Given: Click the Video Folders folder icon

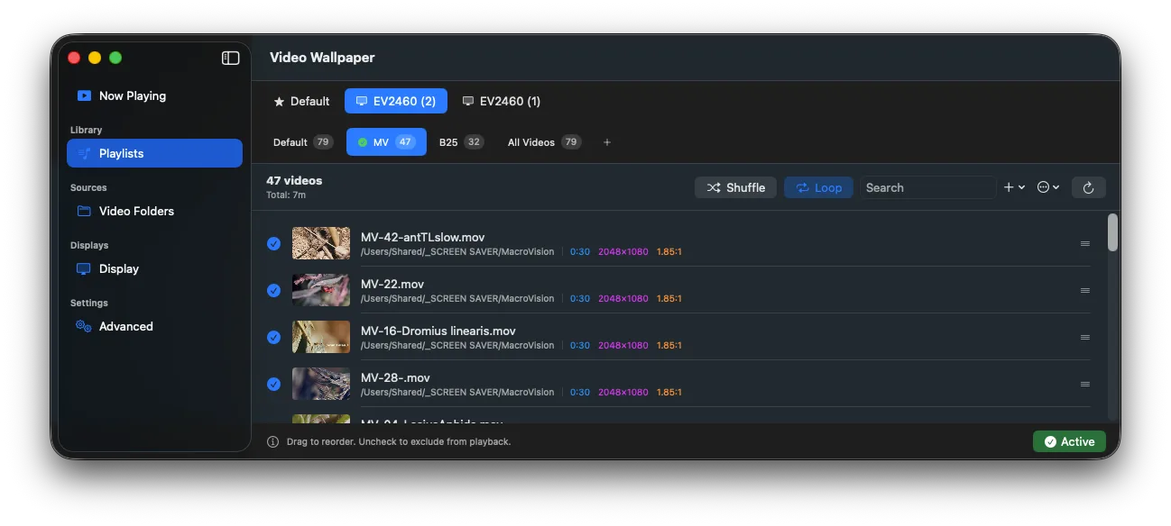Looking at the screenshot, I should pos(84,211).
